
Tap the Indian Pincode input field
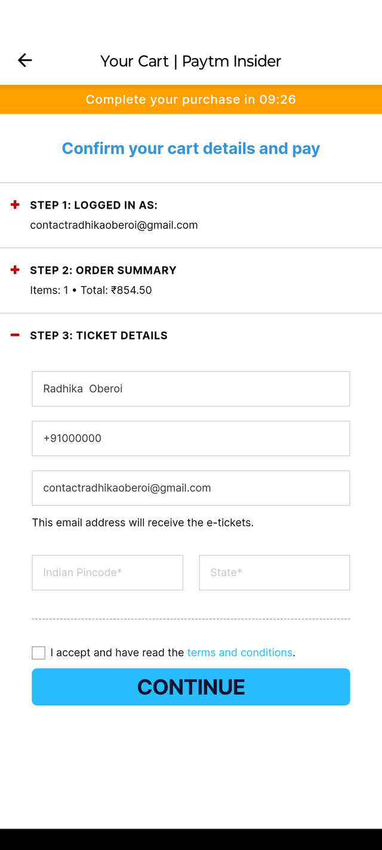(107, 573)
